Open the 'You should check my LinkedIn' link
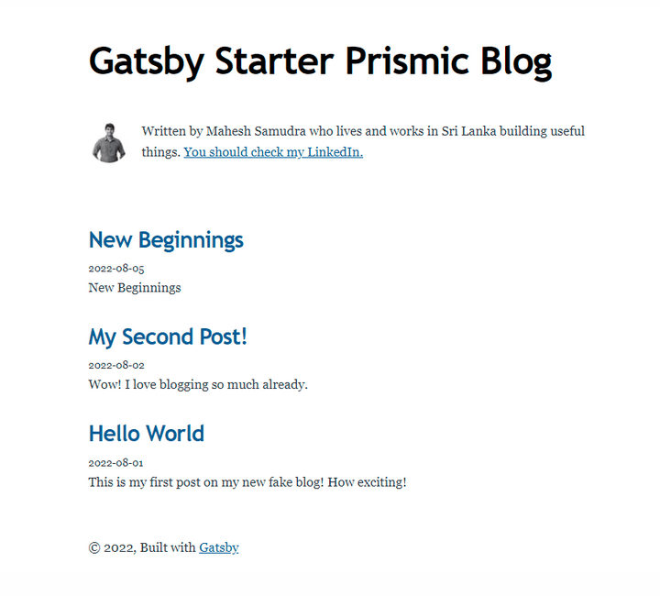The image size is (660, 596). point(273,152)
